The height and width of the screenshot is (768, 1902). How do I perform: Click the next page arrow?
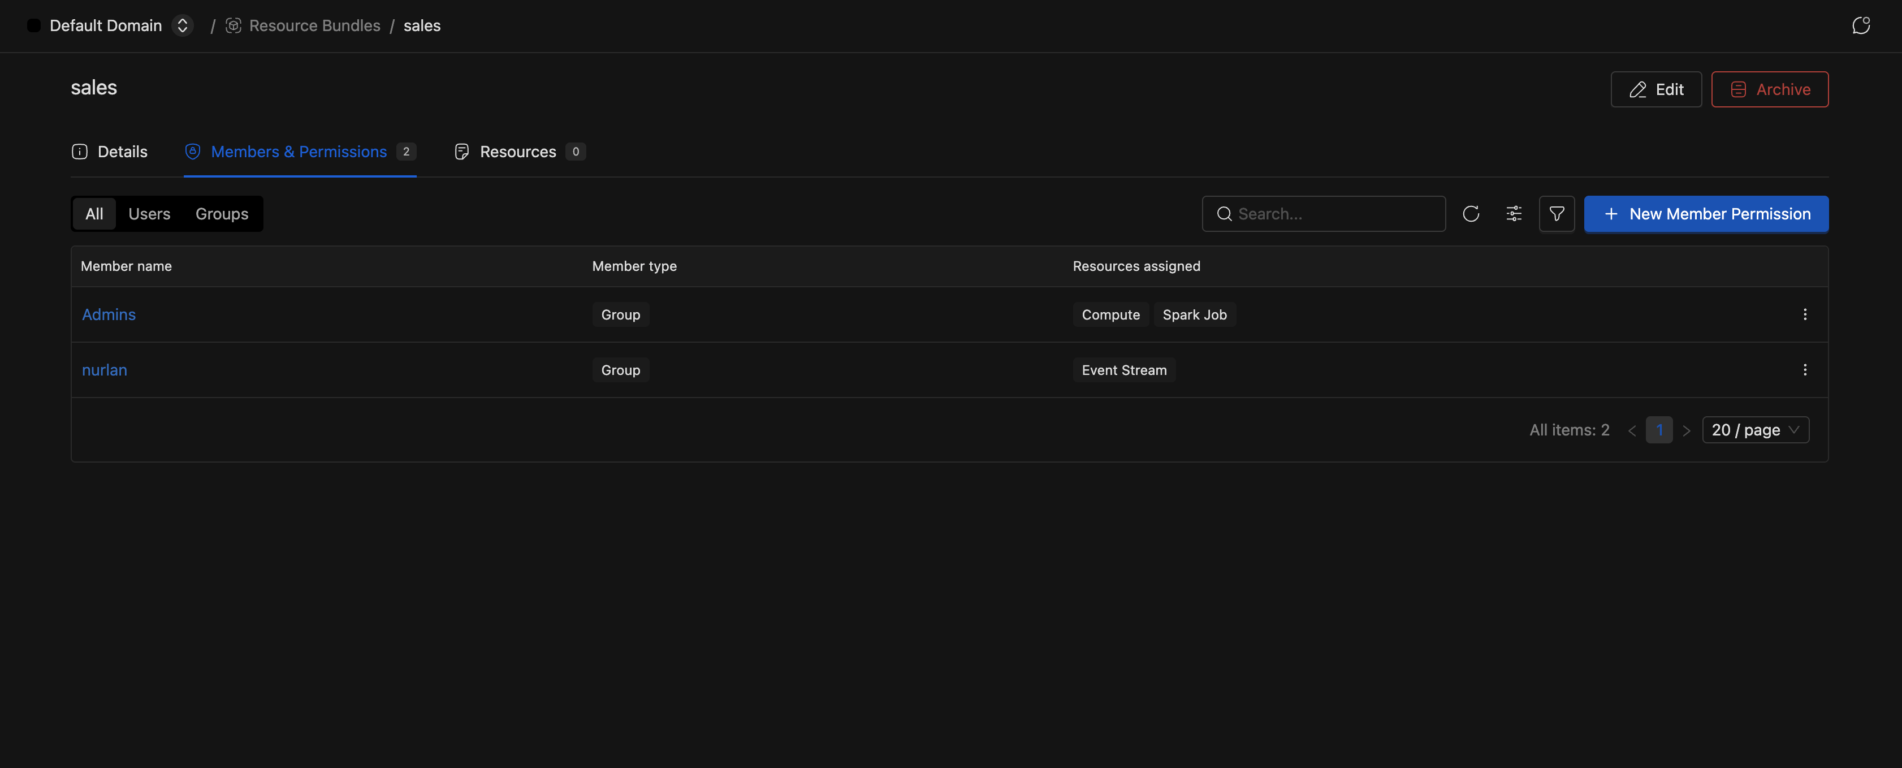1687,430
